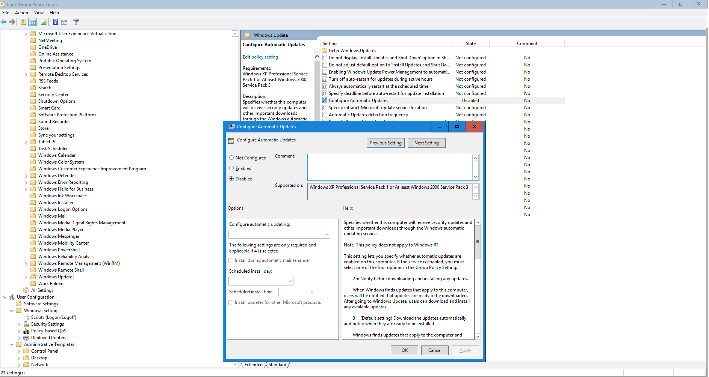
Task: Click the Next Setting button
Action: tap(426, 143)
